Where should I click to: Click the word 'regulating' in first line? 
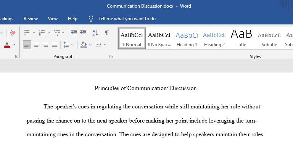pos(109,106)
